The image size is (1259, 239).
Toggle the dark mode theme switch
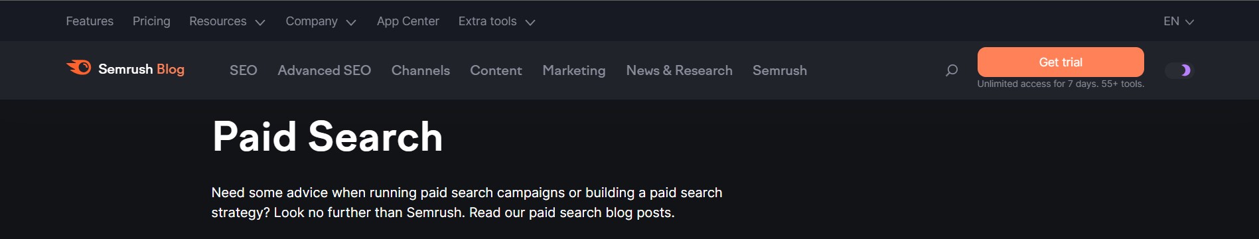(1179, 70)
